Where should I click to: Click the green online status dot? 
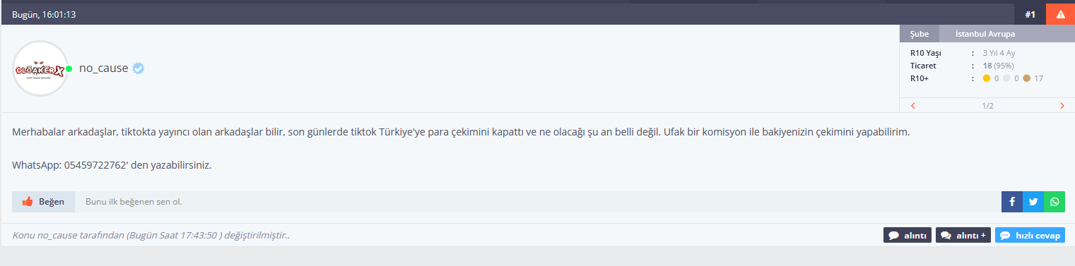tap(69, 68)
